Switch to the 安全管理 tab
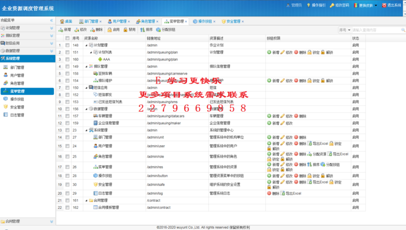 pos(233,22)
